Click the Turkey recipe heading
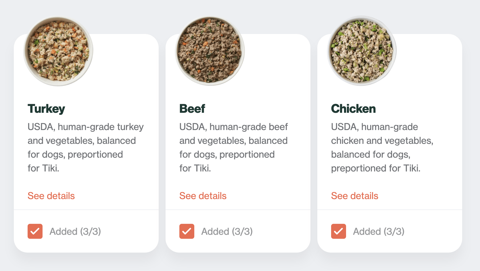This screenshot has height=271, width=480. [46, 109]
